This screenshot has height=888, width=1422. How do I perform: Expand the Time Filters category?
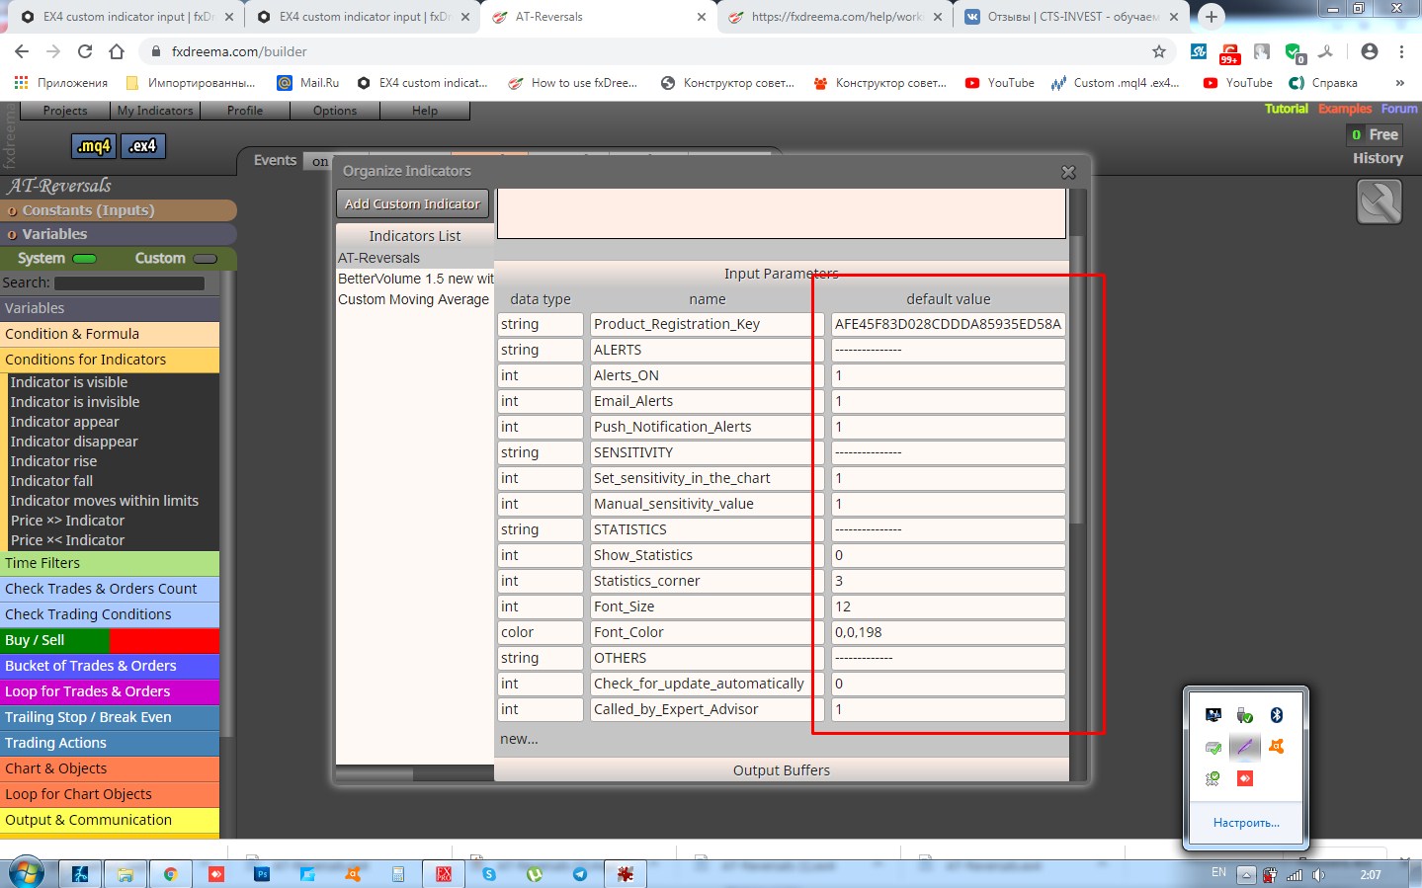click(110, 563)
